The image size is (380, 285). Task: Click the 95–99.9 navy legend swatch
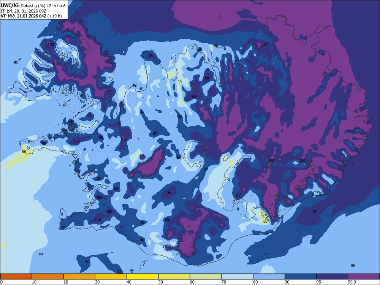[332, 277]
